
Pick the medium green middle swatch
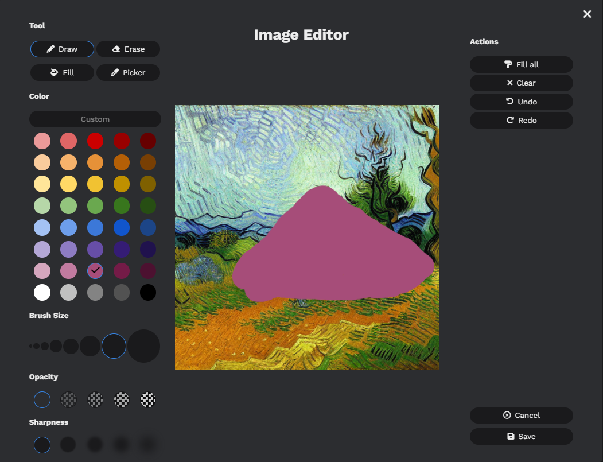point(95,206)
